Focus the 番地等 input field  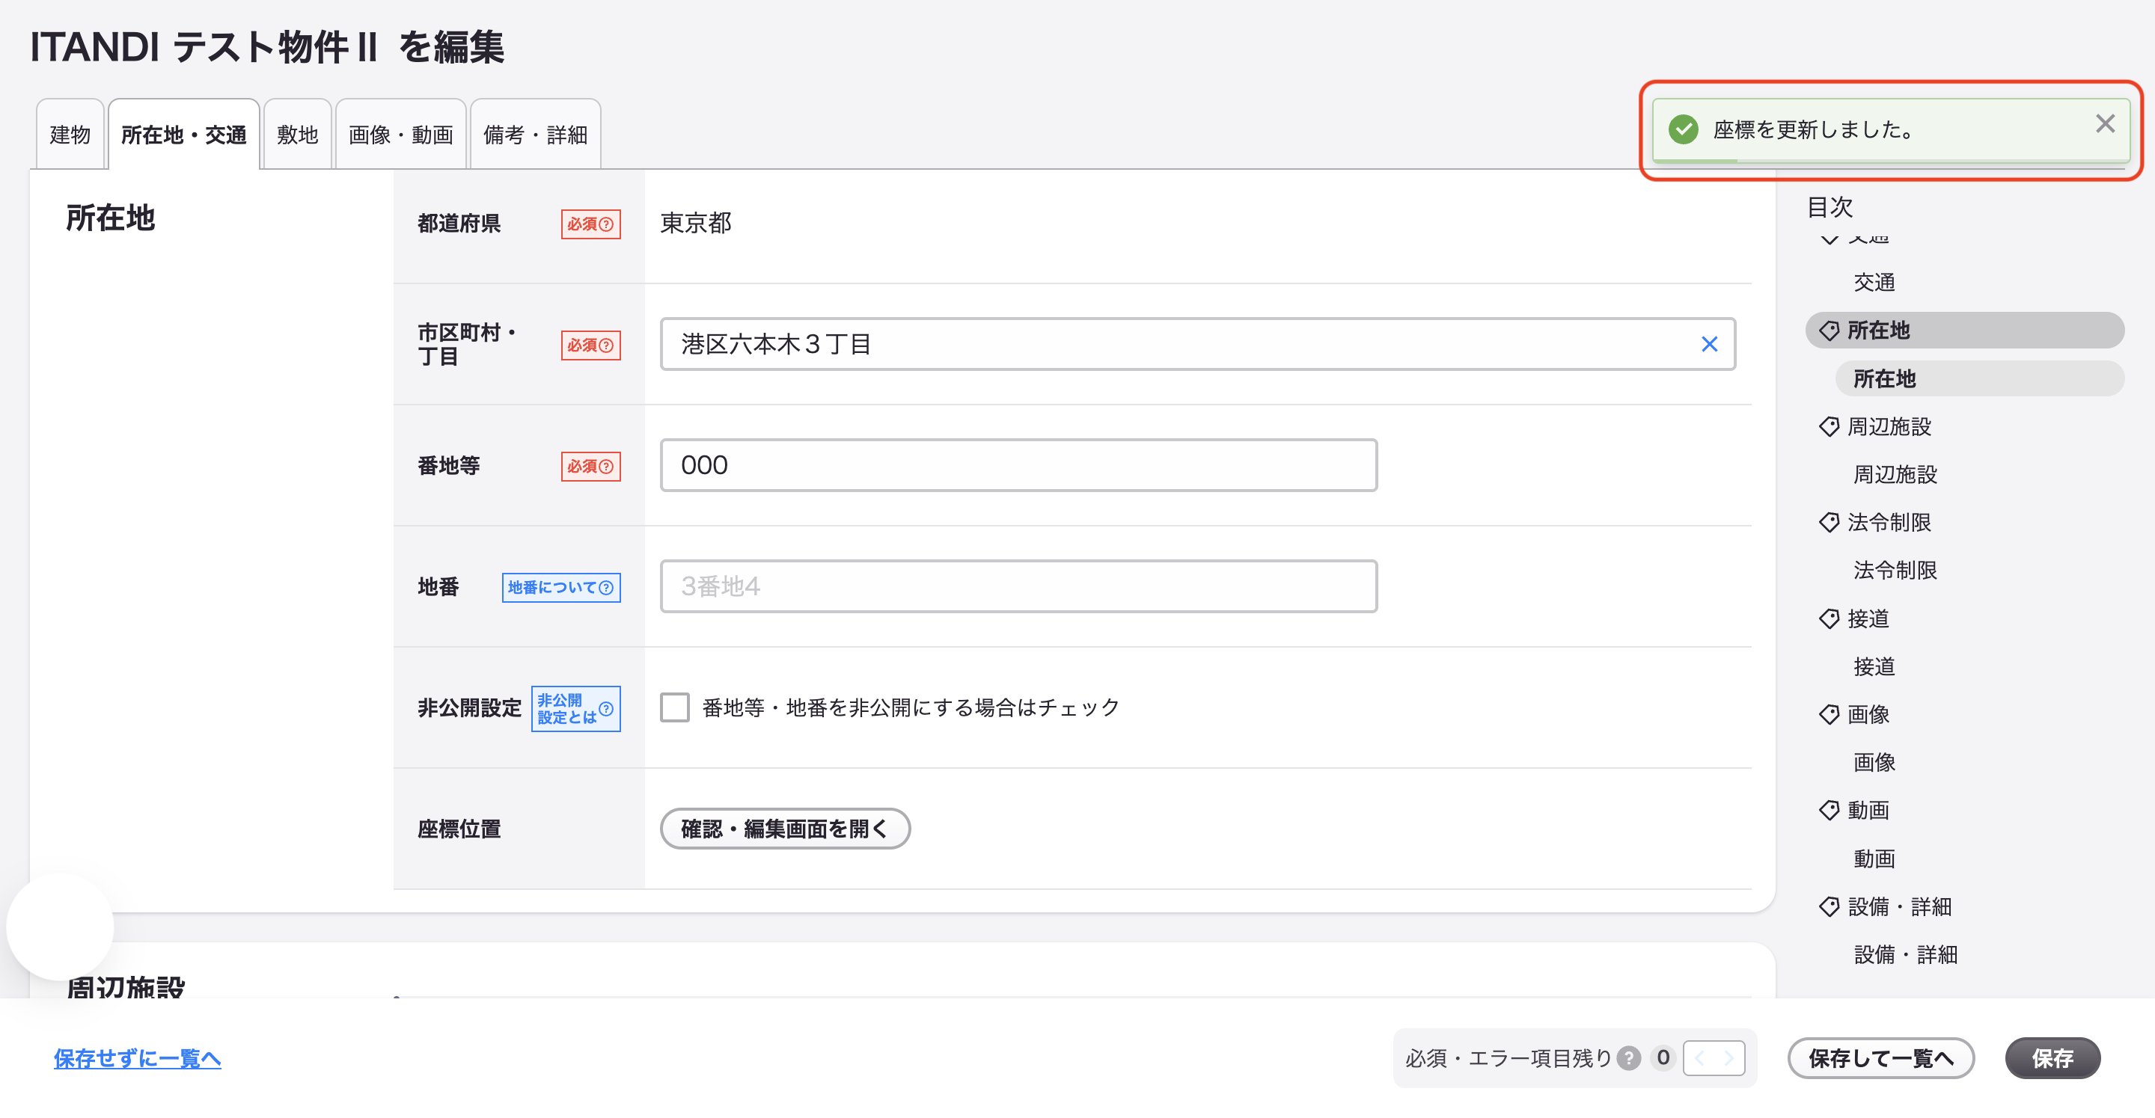(1018, 465)
